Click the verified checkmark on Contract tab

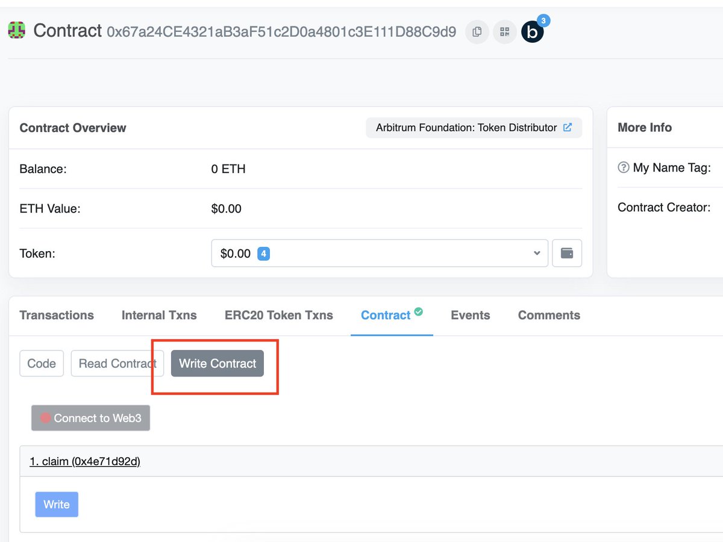point(419,312)
